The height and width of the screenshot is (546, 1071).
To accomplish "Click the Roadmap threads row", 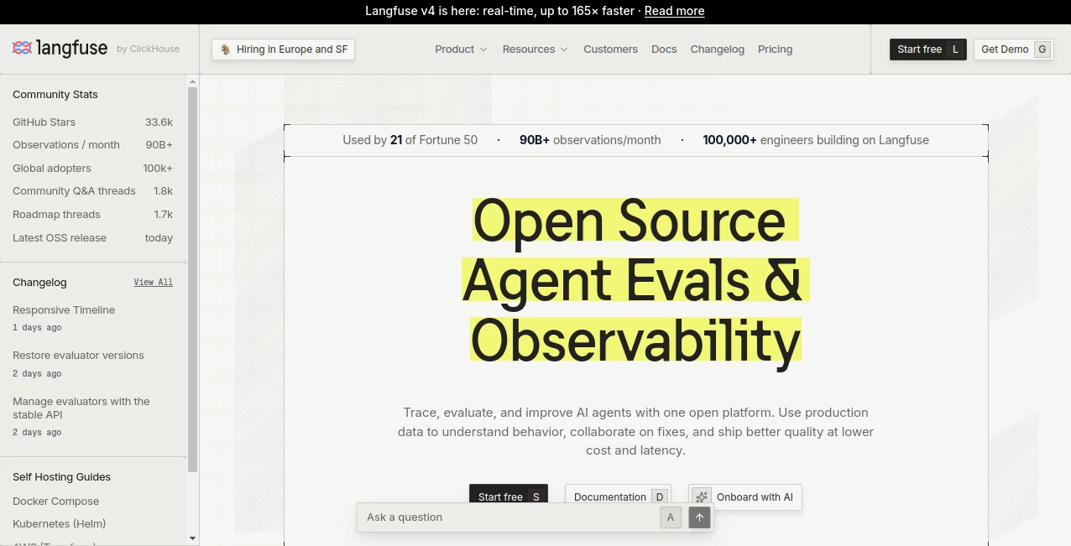I will tap(92, 215).
